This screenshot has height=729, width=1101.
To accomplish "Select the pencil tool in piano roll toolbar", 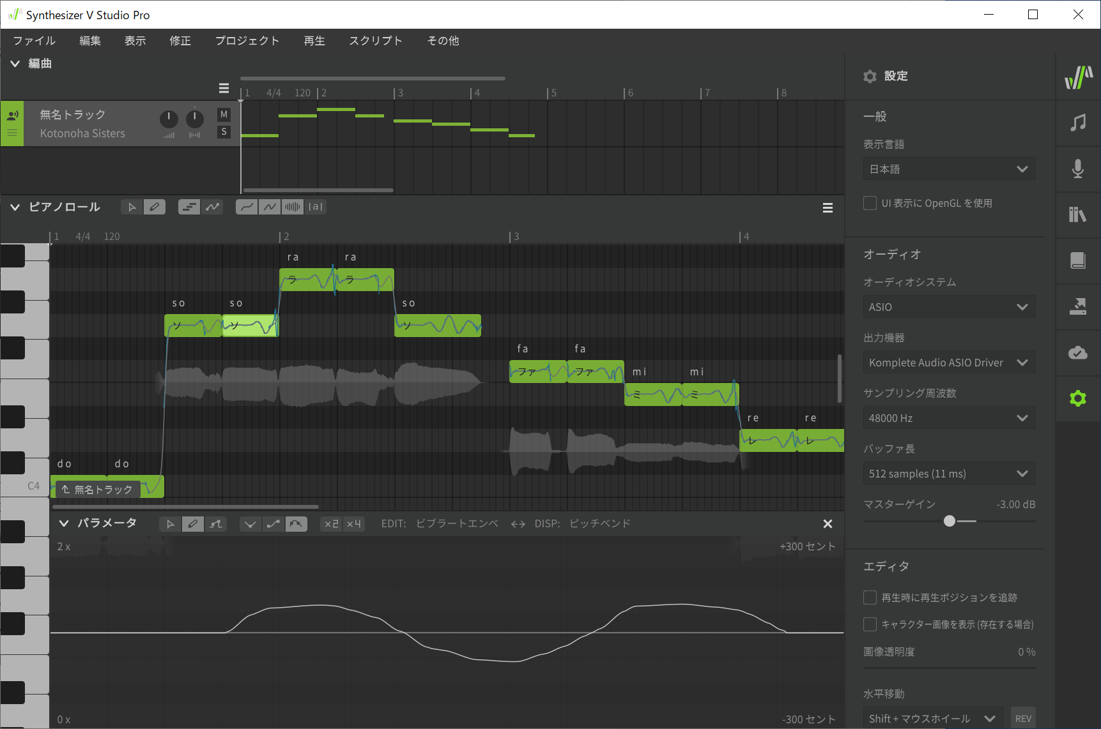I will (154, 207).
